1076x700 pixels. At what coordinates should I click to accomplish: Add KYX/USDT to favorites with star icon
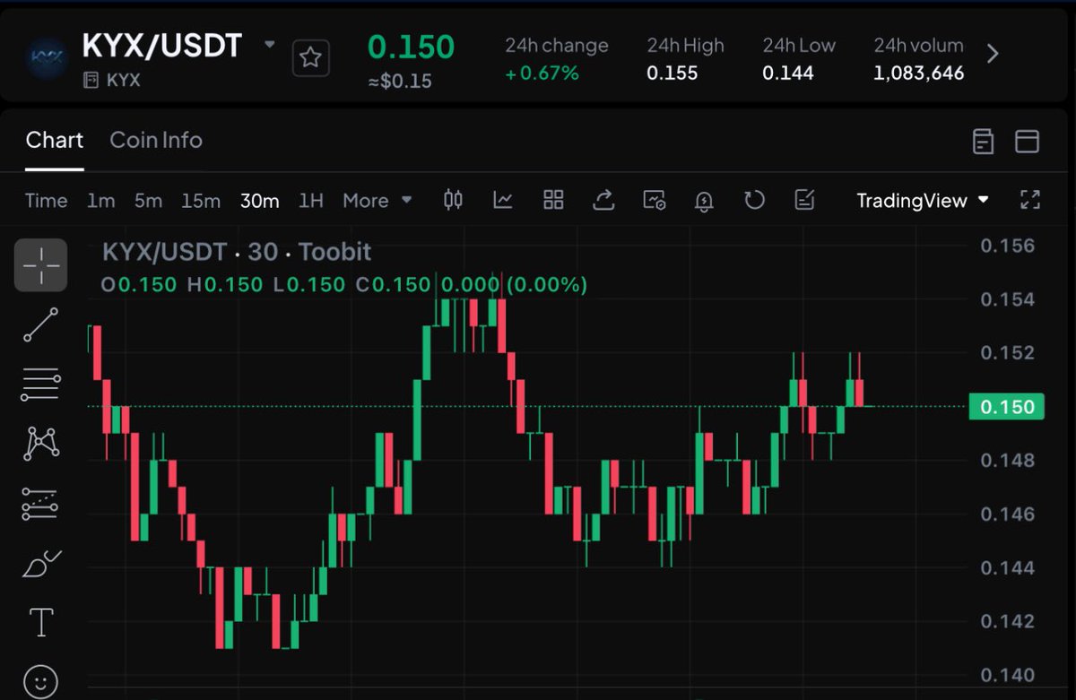click(x=310, y=58)
